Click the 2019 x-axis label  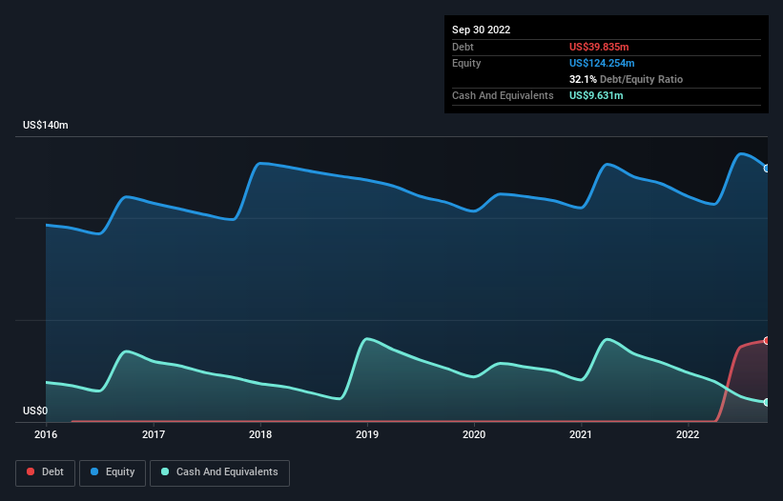click(367, 434)
